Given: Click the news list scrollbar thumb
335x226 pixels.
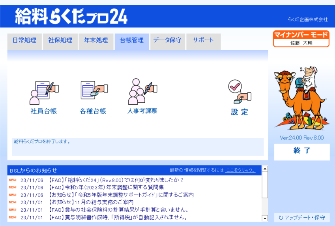Looking at the screenshot, I should point(265,185).
